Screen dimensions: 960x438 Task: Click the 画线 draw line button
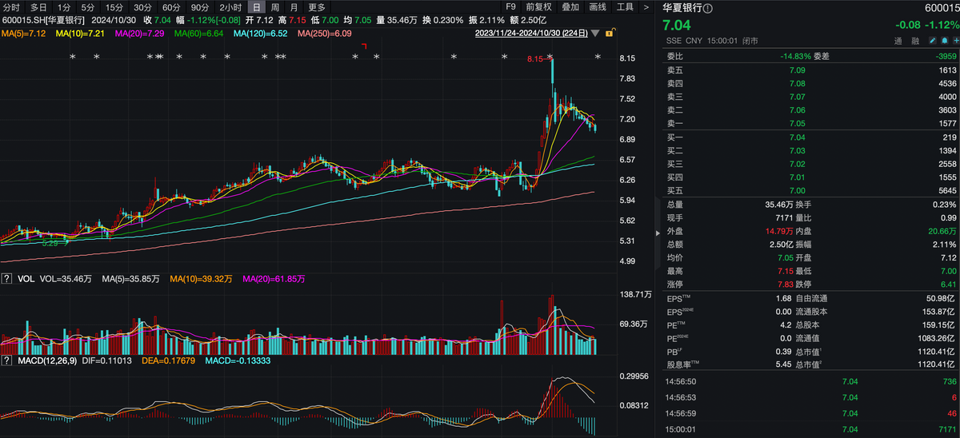coord(598,6)
